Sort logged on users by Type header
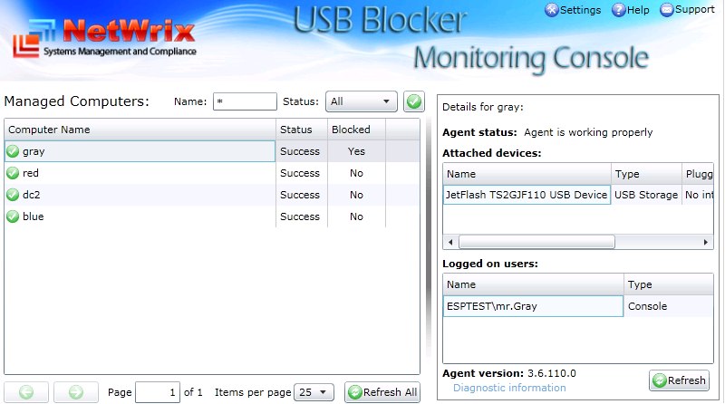 [x=669, y=284]
